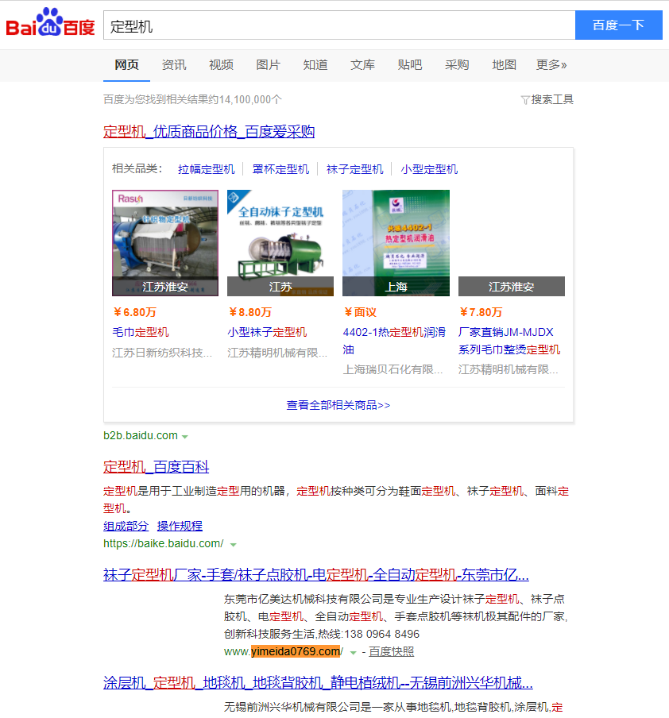Open the 小型袜子定型机 product link

coord(267,333)
